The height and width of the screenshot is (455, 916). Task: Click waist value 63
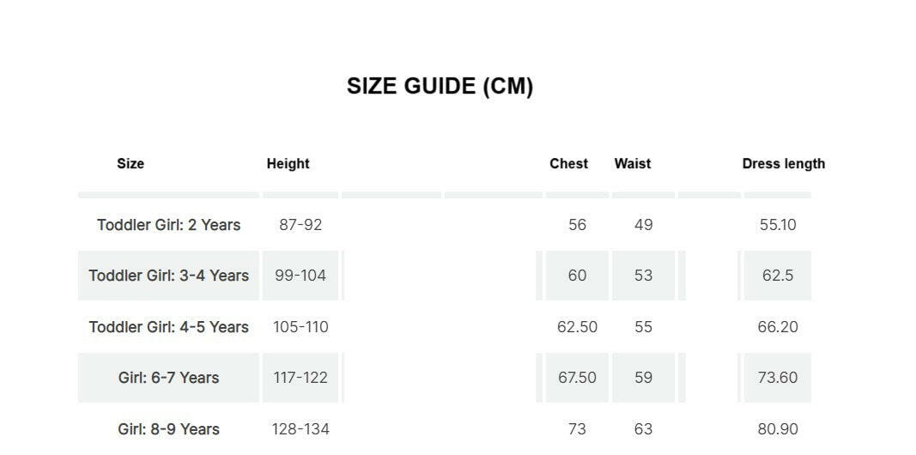point(643,429)
